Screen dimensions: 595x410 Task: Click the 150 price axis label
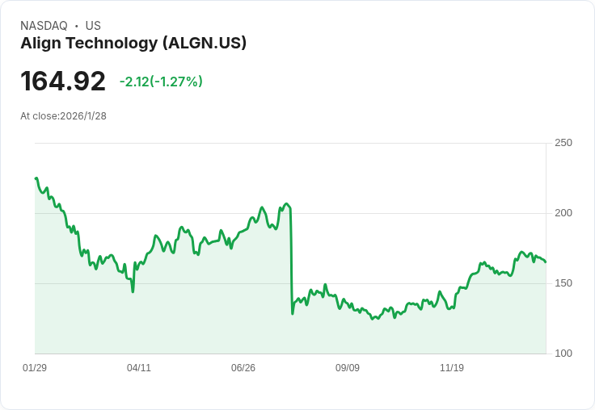click(x=563, y=283)
